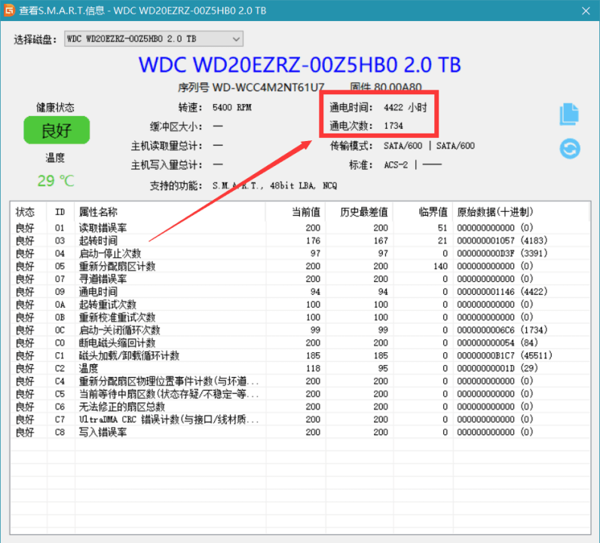Close the S.M.A.R.T. info window
Viewport: 600px width, 543px height.
pyautogui.click(x=586, y=11)
